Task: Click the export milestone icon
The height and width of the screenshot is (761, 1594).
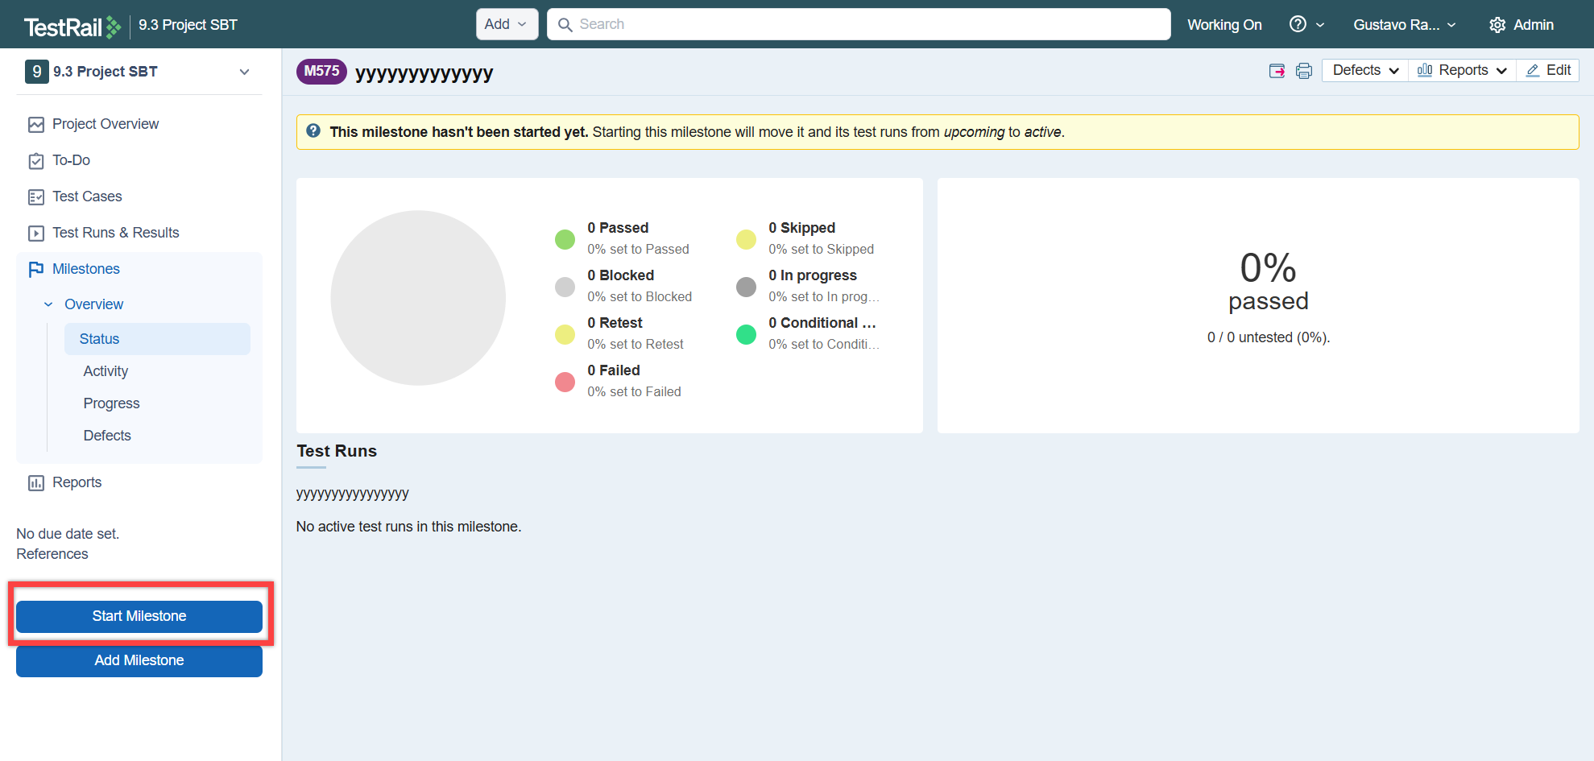Action: coord(1277,71)
